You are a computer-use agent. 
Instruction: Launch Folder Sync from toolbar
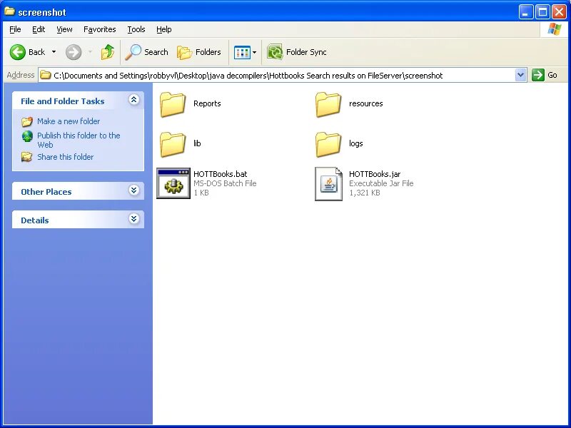[x=297, y=52]
